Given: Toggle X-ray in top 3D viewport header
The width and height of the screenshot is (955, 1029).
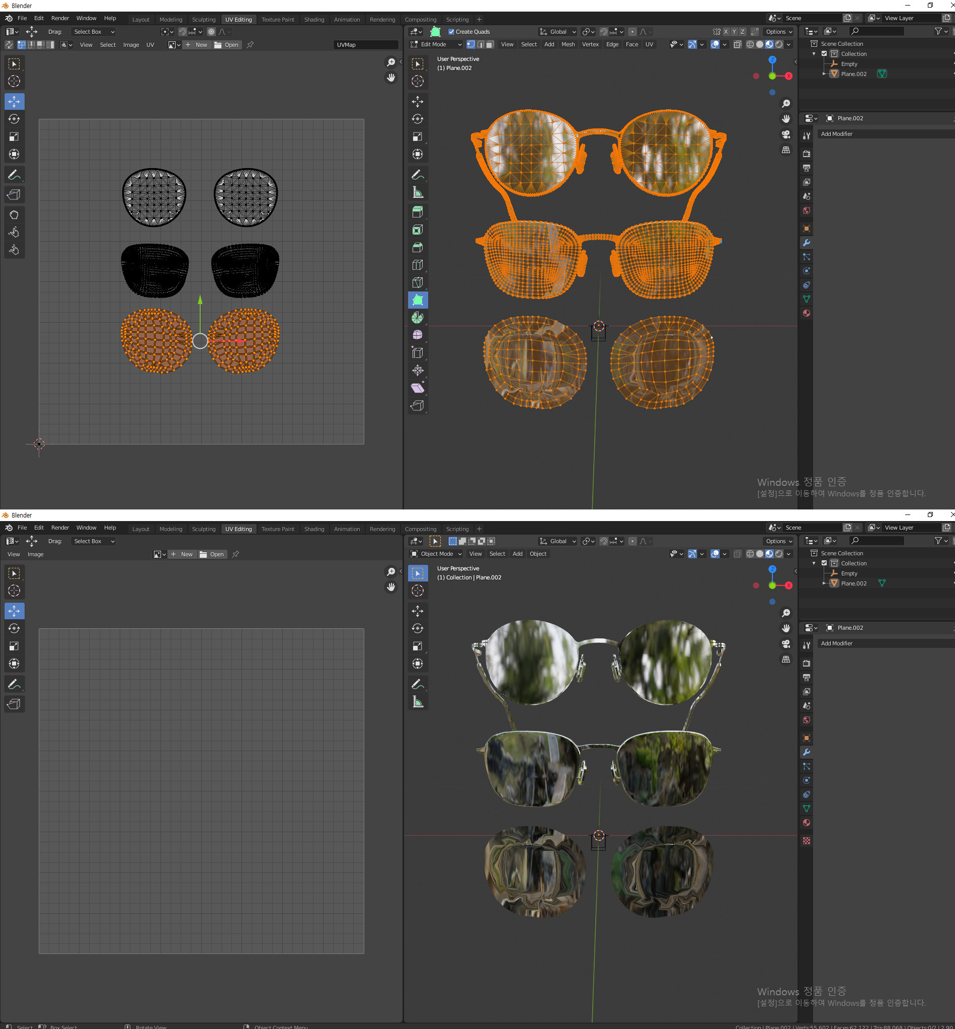Looking at the screenshot, I should [738, 44].
